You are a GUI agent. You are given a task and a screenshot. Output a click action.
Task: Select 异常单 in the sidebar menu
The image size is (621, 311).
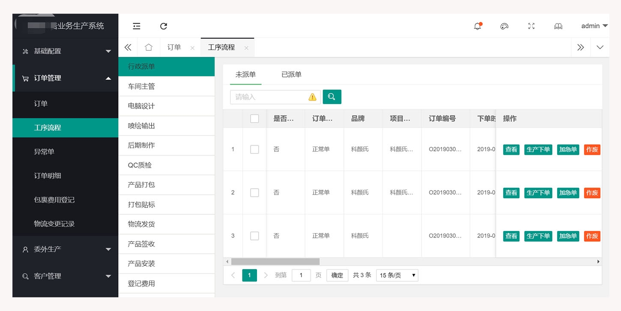44,152
